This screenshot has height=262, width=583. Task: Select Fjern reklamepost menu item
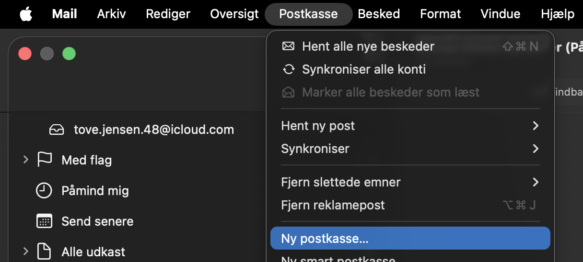[333, 205]
